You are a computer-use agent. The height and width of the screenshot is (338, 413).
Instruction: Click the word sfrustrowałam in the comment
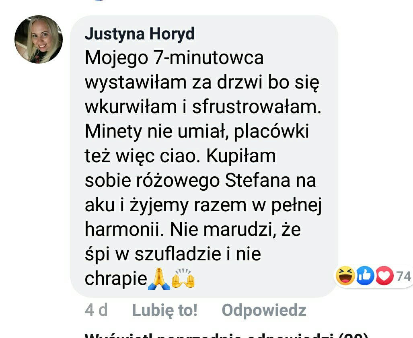tap(257, 107)
